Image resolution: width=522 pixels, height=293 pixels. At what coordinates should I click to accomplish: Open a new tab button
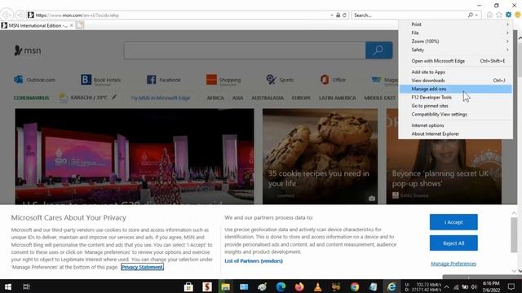[x=80, y=25]
